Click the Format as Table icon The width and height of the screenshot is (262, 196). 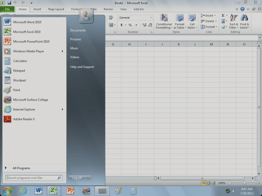pyautogui.click(x=179, y=18)
